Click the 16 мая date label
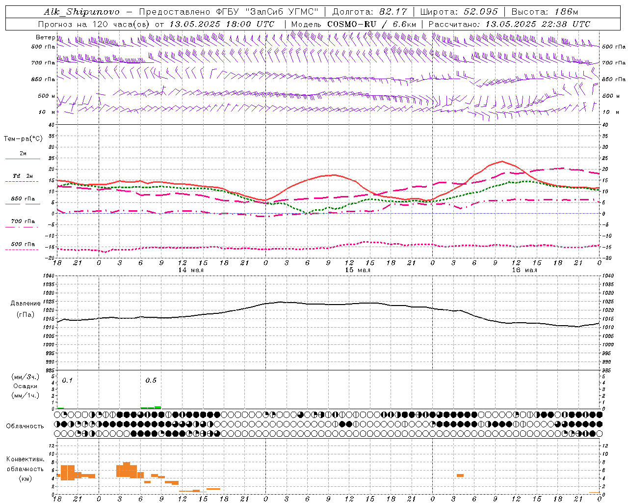Screen dimensions: 628x503 pyautogui.click(x=524, y=270)
